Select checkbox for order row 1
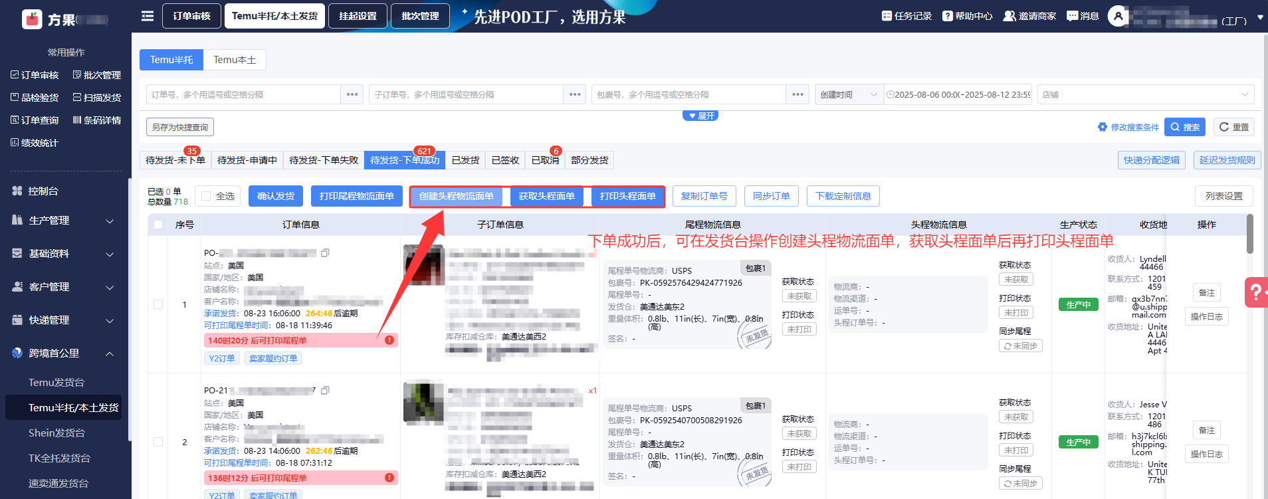The height and width of the screenshot is (499, 1268). tap(158, 304)
